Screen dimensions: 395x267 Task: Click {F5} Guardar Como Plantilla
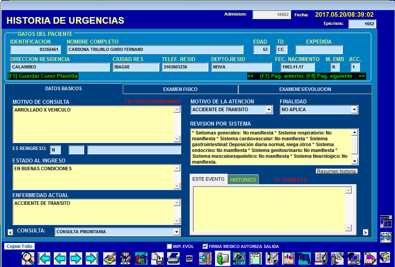point(43,76)
